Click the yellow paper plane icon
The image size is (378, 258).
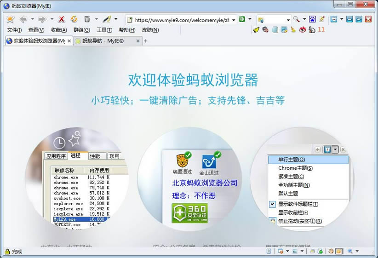coord(256,29)
